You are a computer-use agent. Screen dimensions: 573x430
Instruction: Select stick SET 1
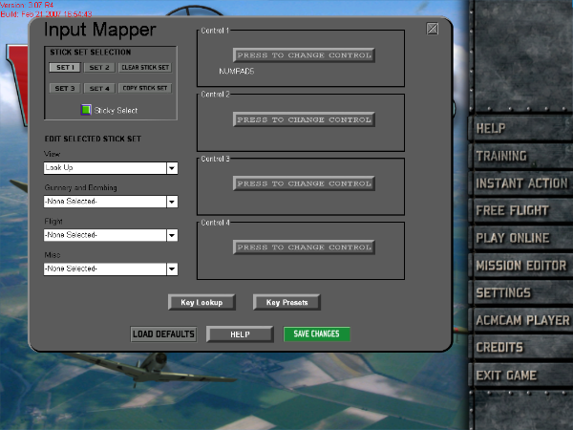pos(65,68)
